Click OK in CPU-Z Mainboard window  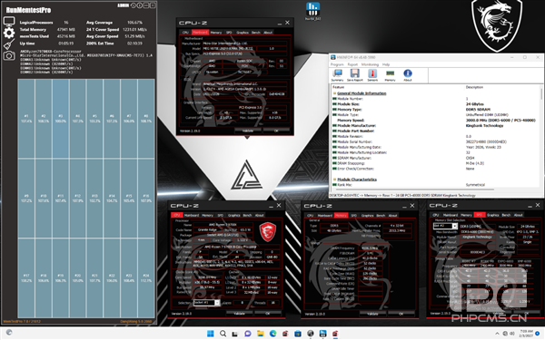[276, 131]
